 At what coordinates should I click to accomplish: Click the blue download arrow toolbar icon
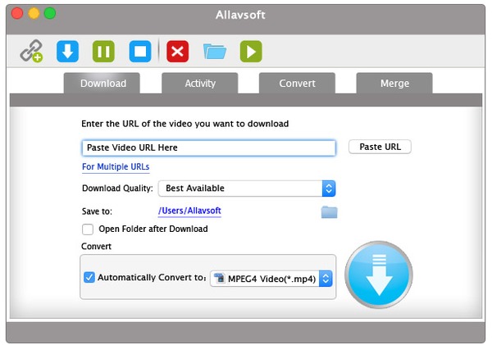tap(67, 51)
